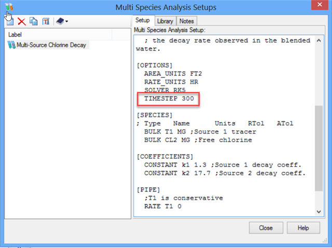Click the [OPTIONS] section header

[x=155, y=65]
